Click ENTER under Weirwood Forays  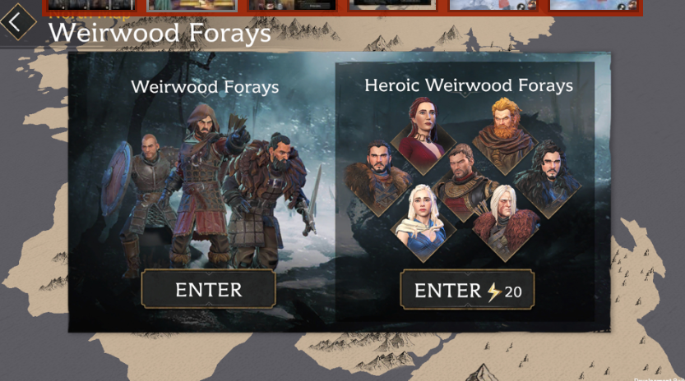coord(208,289)
